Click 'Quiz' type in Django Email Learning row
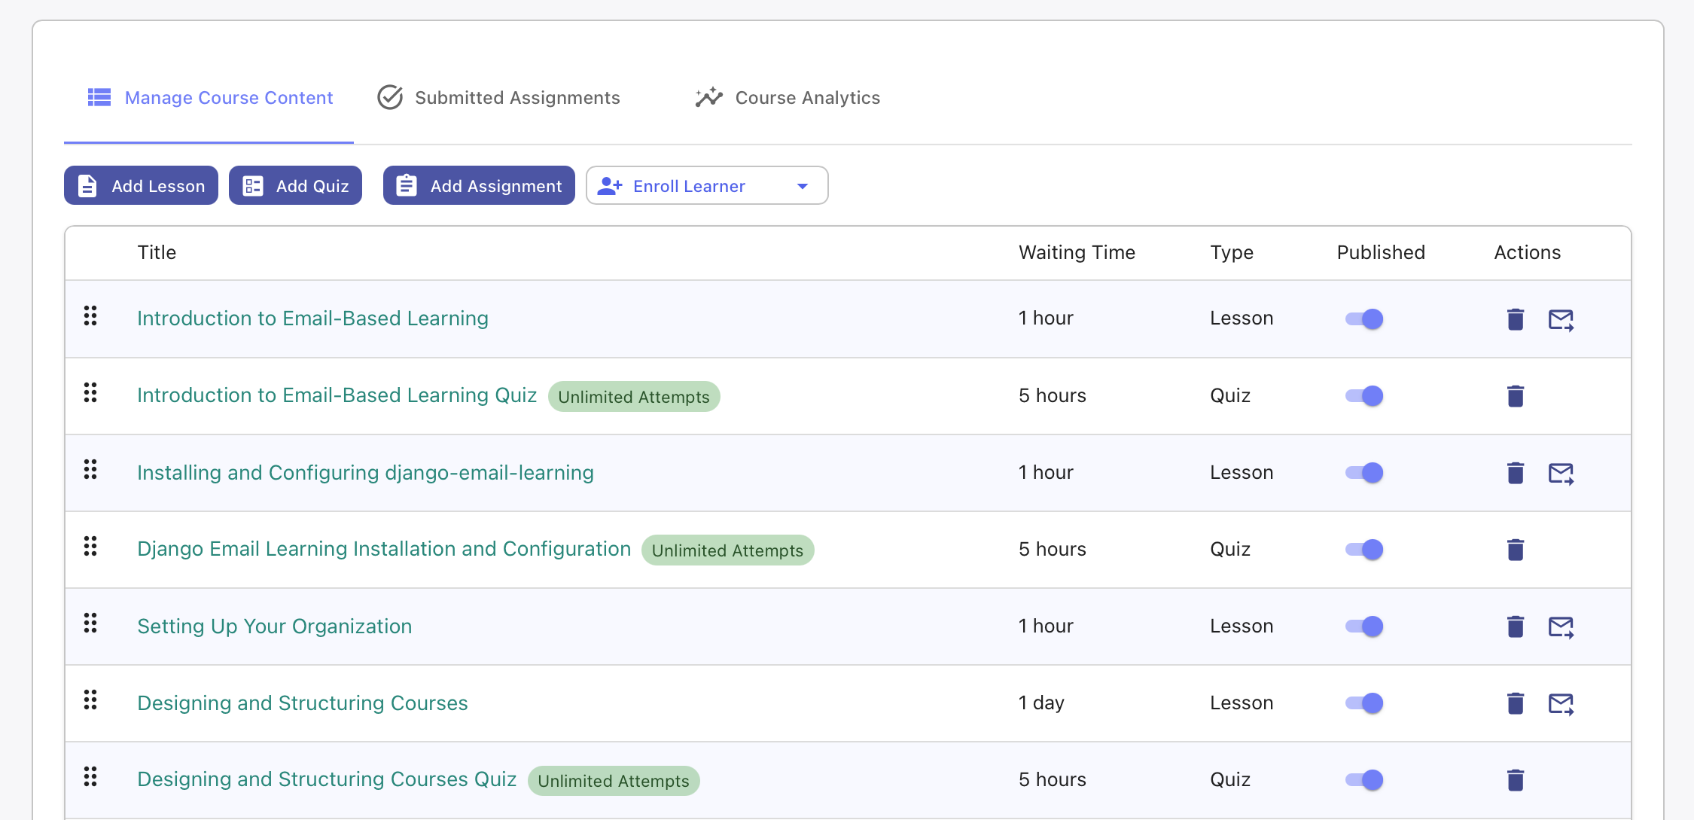This screenshot has height=820, width=1694. click(1230, 550)
